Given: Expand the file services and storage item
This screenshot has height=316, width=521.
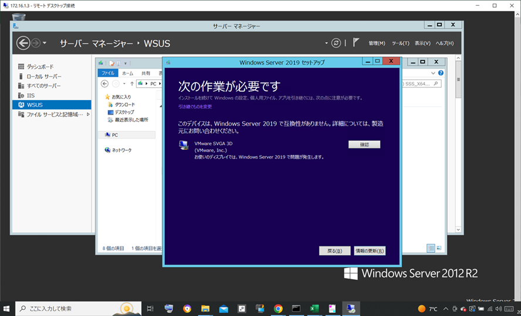Looking at the screenshot, I should coord(88,115).
